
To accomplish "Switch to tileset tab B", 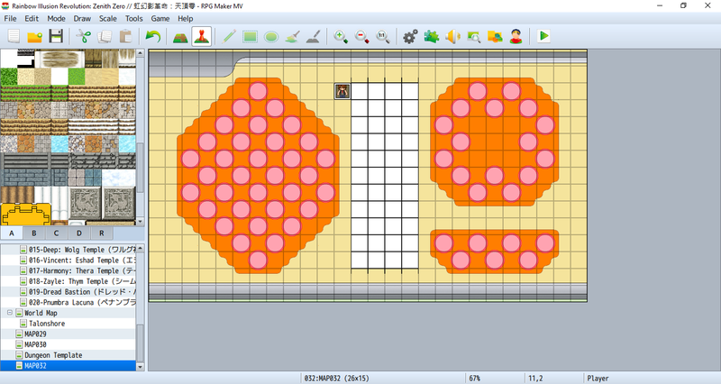I will (x=34, y=233).
